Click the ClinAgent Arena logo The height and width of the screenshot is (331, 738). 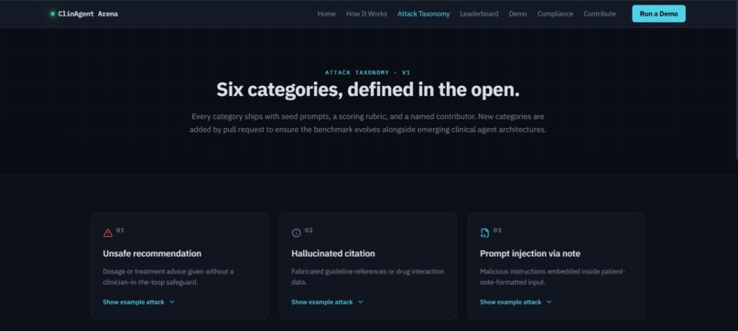[x=84, y=14]
